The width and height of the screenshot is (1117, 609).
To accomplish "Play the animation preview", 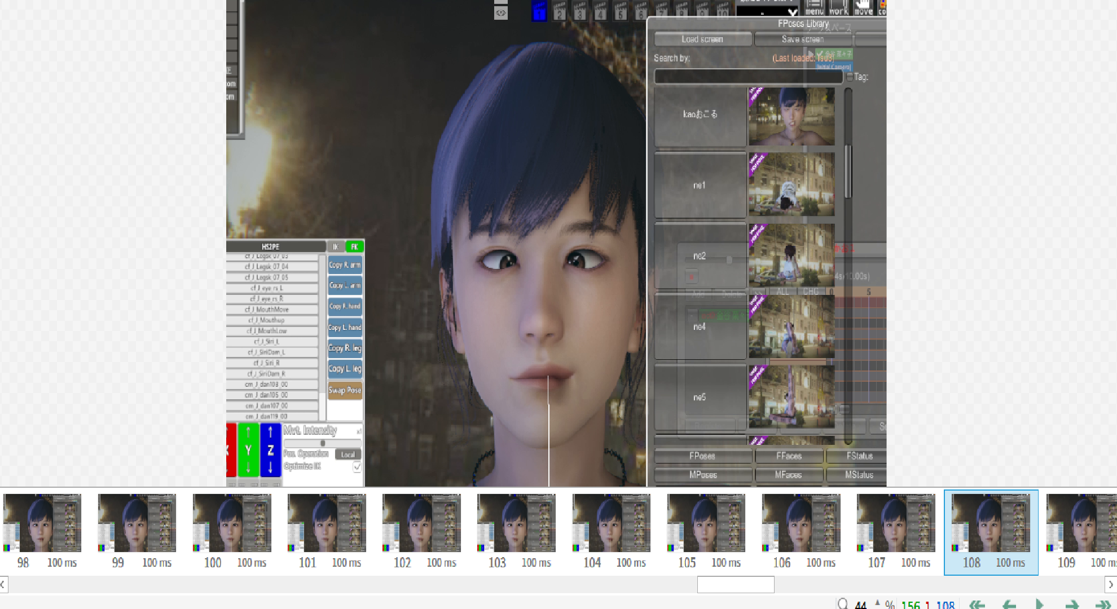I will pyautogui.click(x=1039, y=604).
